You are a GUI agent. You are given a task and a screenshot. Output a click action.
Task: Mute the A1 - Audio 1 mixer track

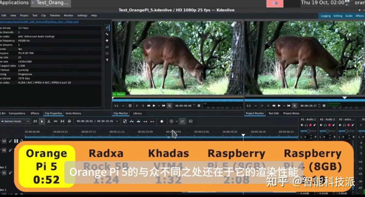tap(302, 125)
